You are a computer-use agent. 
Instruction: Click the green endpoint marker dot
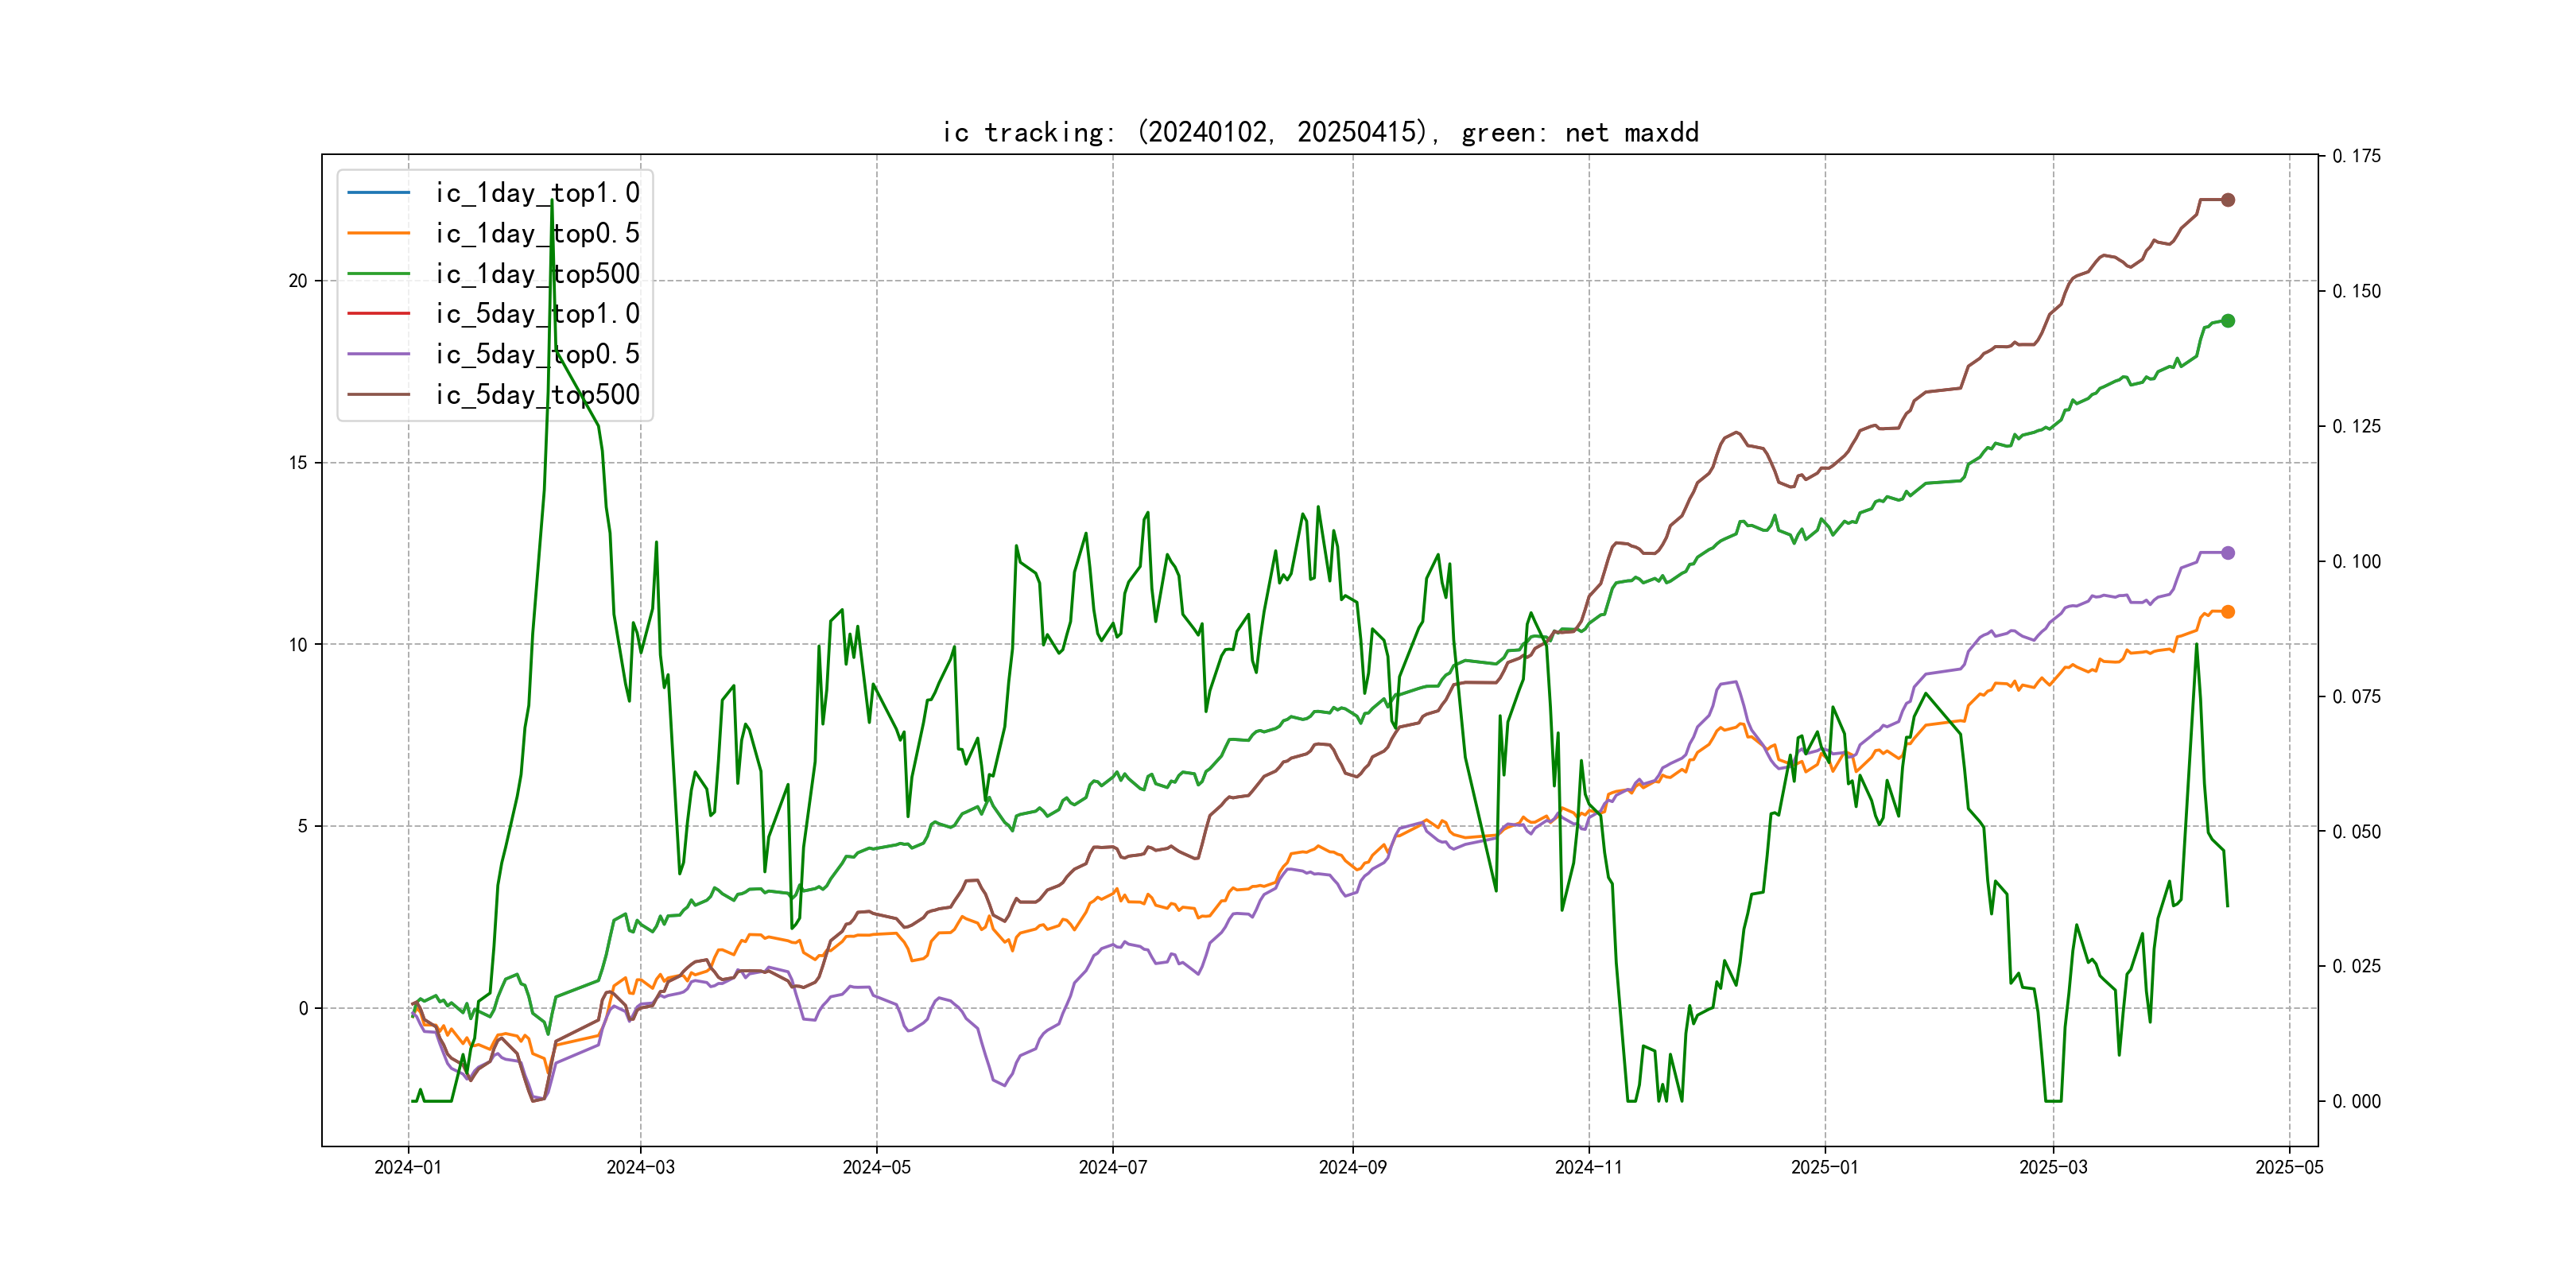(x=2227, y=321)
